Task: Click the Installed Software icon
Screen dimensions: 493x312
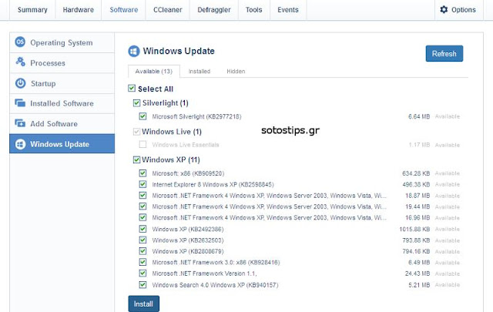Action: pos(20,103)
